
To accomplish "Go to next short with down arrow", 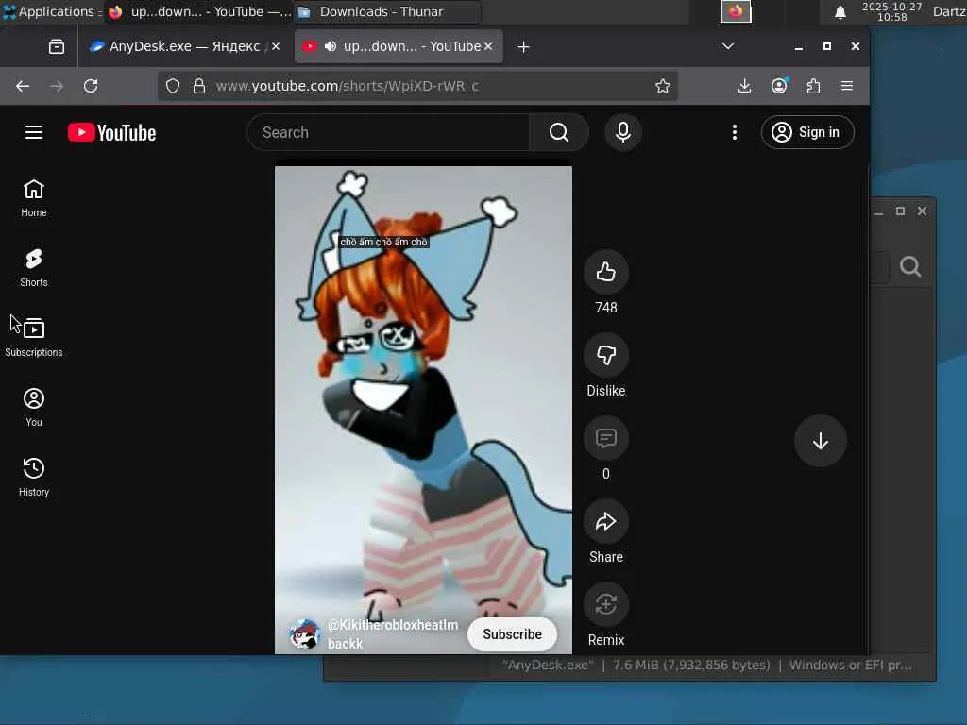I will (x=820, y=441).
